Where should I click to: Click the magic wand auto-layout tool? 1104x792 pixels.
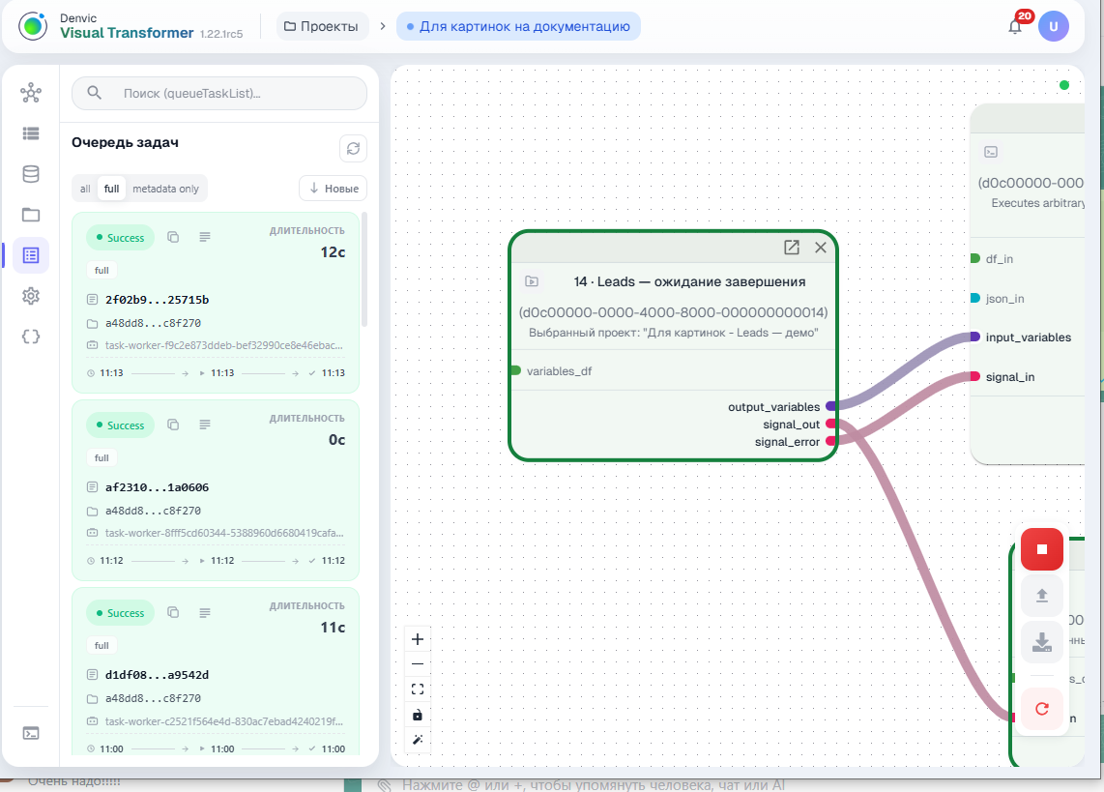pos(418,740)
